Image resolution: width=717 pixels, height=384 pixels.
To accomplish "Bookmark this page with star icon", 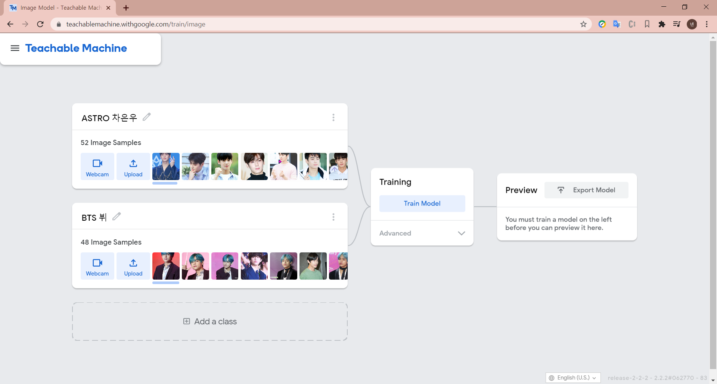I will click(583, 24).
